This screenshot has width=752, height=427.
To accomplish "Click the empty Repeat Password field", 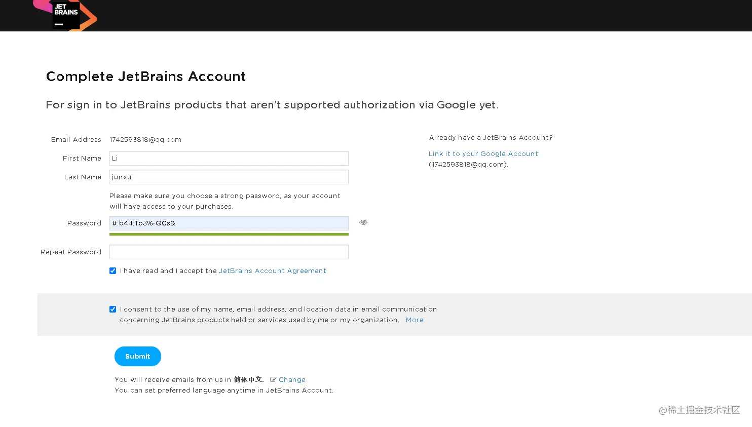I will tap(229, 252).
